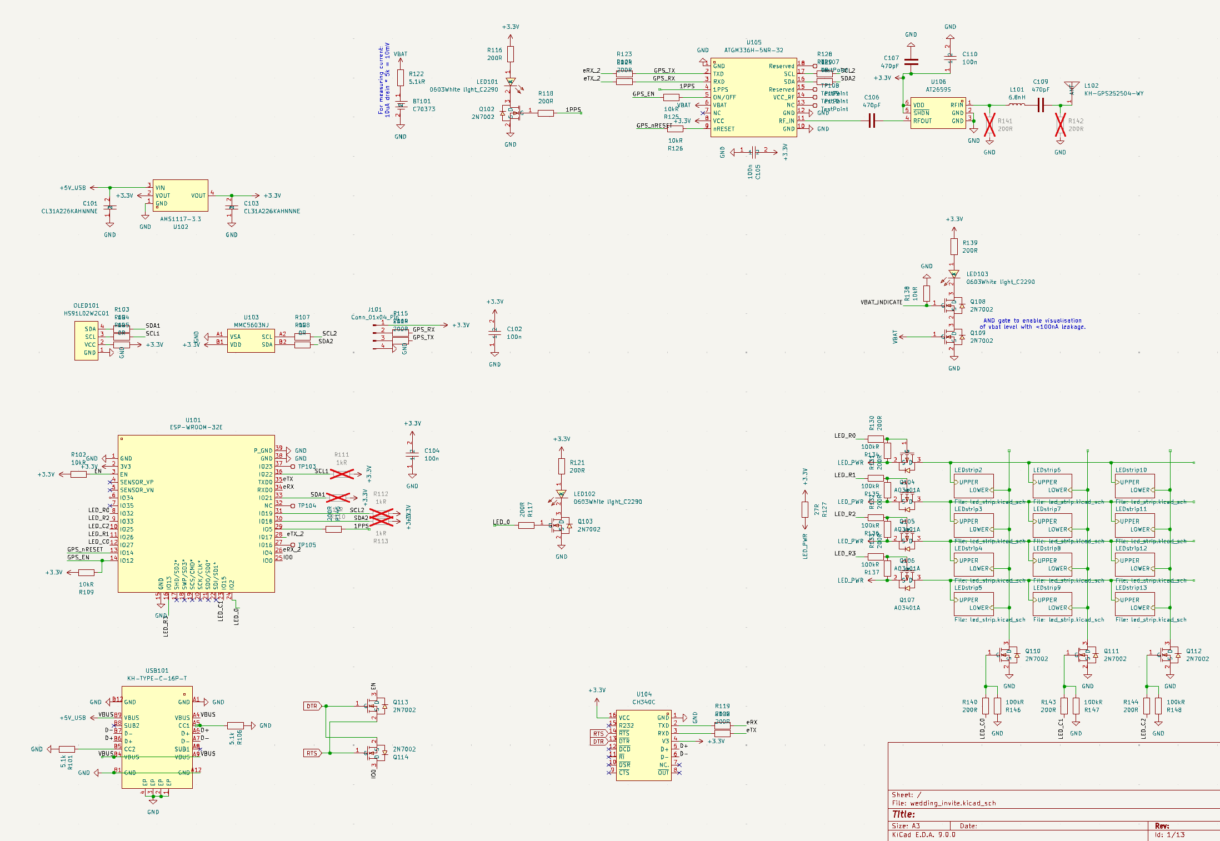The image size is (1220, 841).
Task: Click the BT101 battery symbol
Action: point(401,105)
